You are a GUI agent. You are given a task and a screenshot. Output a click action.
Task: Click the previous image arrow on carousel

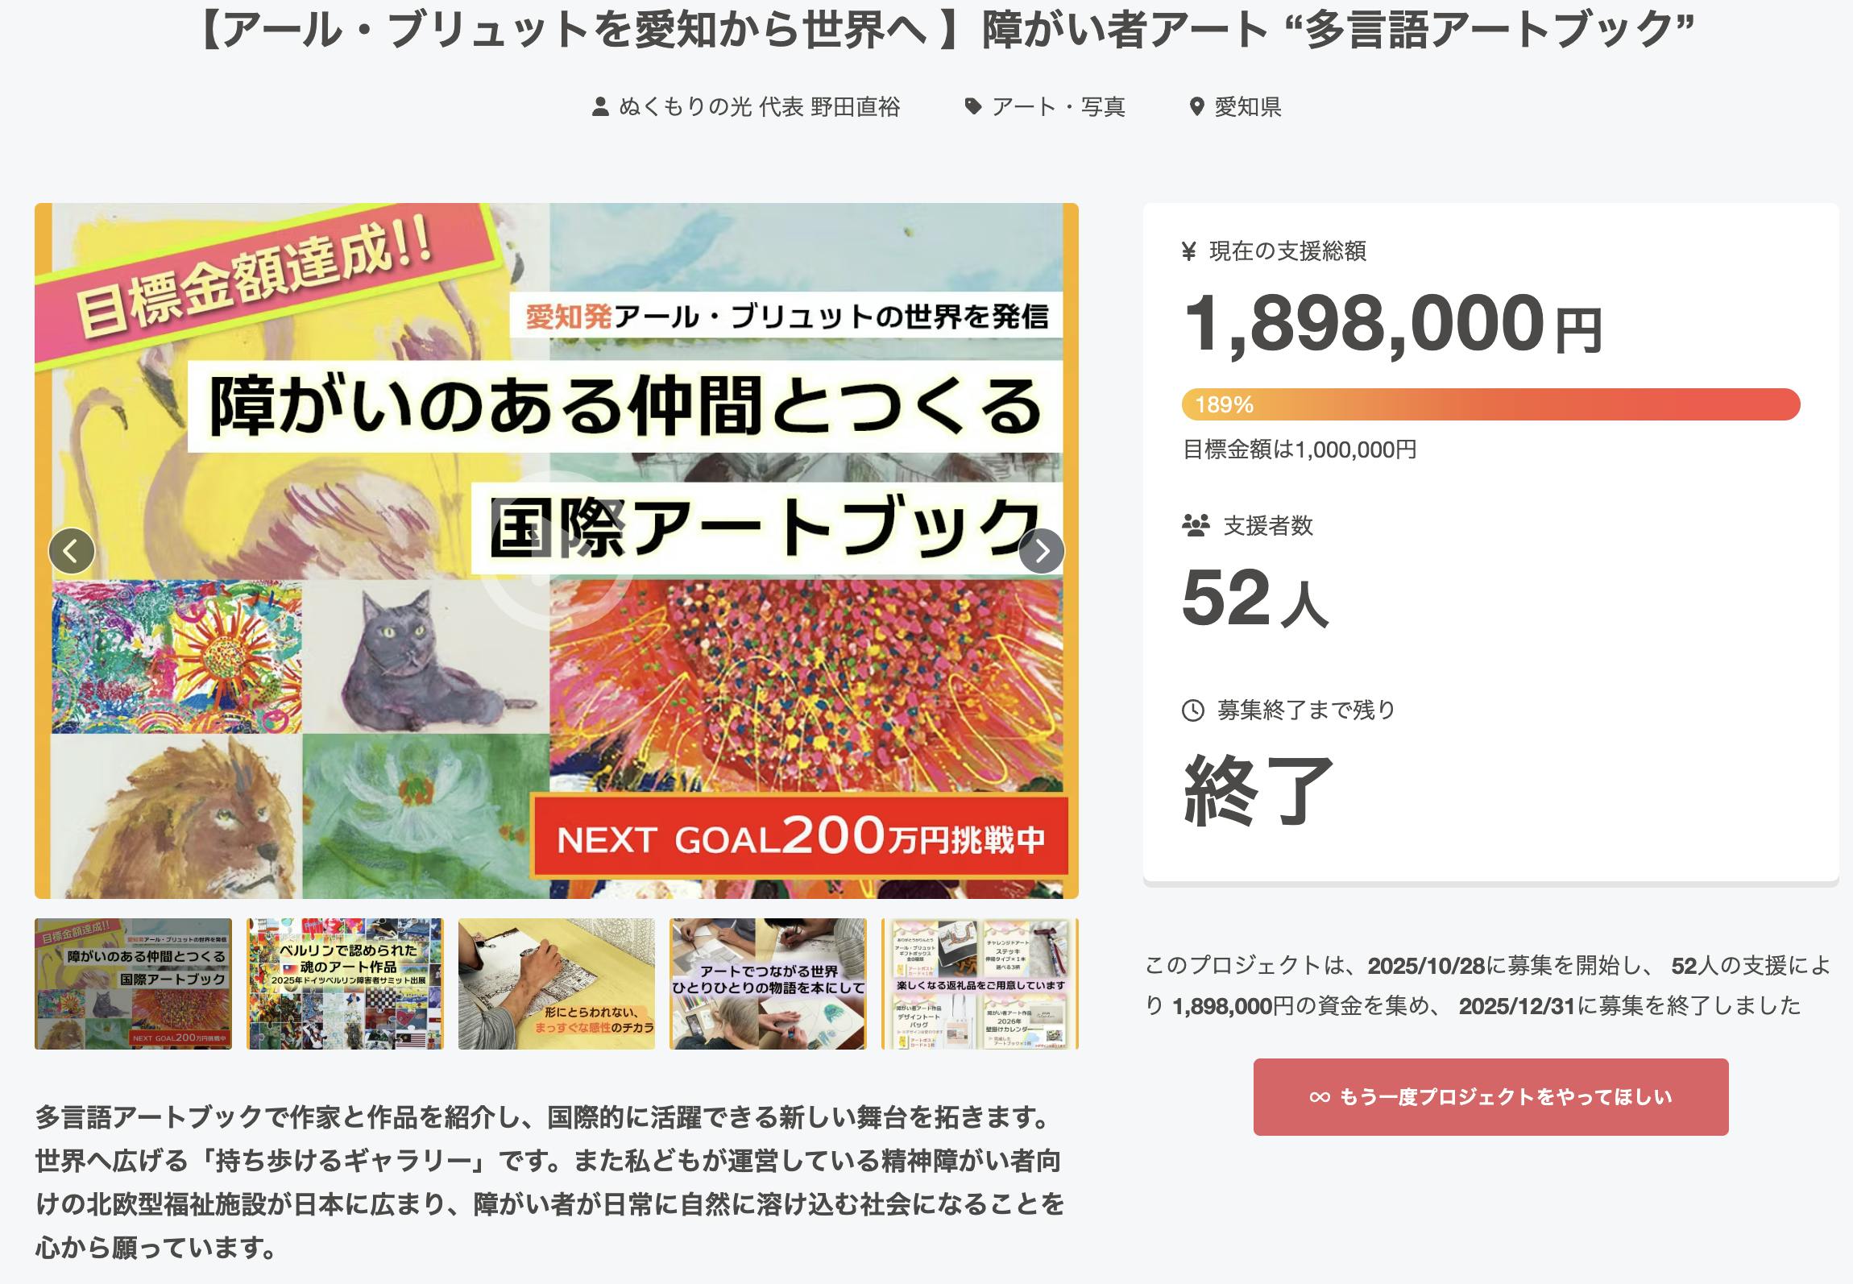(72, 551)
